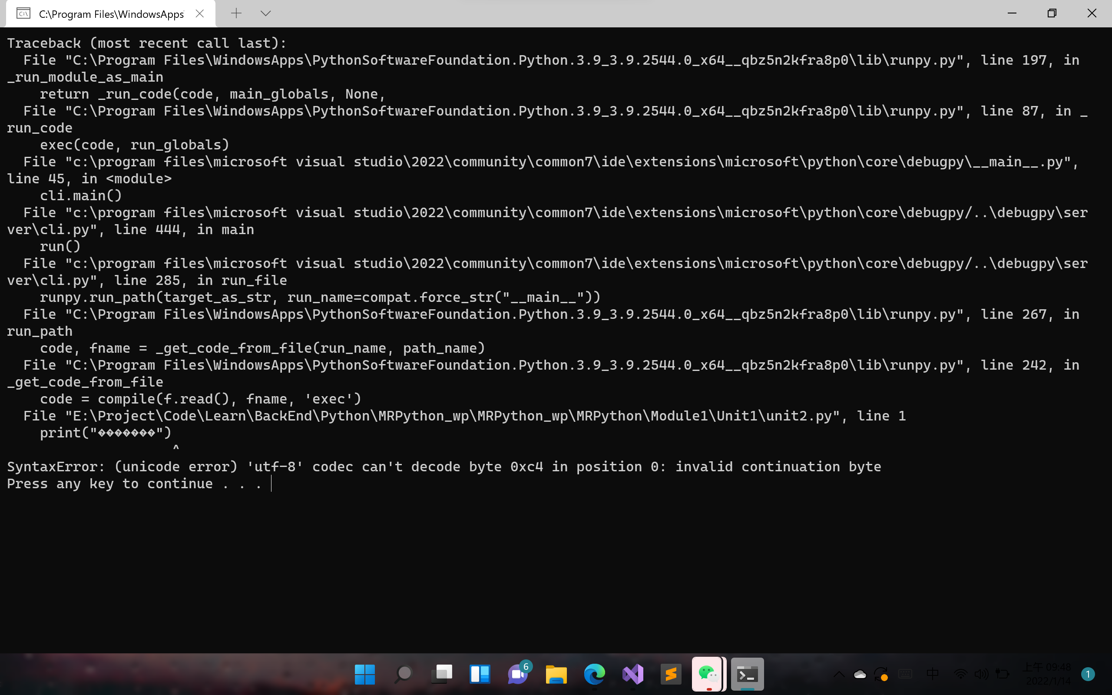
Task: Open Task View on the taskbar
Action: click(x=442, y=674)
